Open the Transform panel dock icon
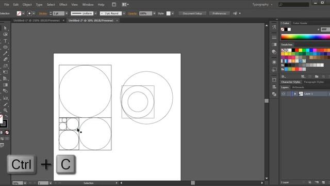 point(274,80)
